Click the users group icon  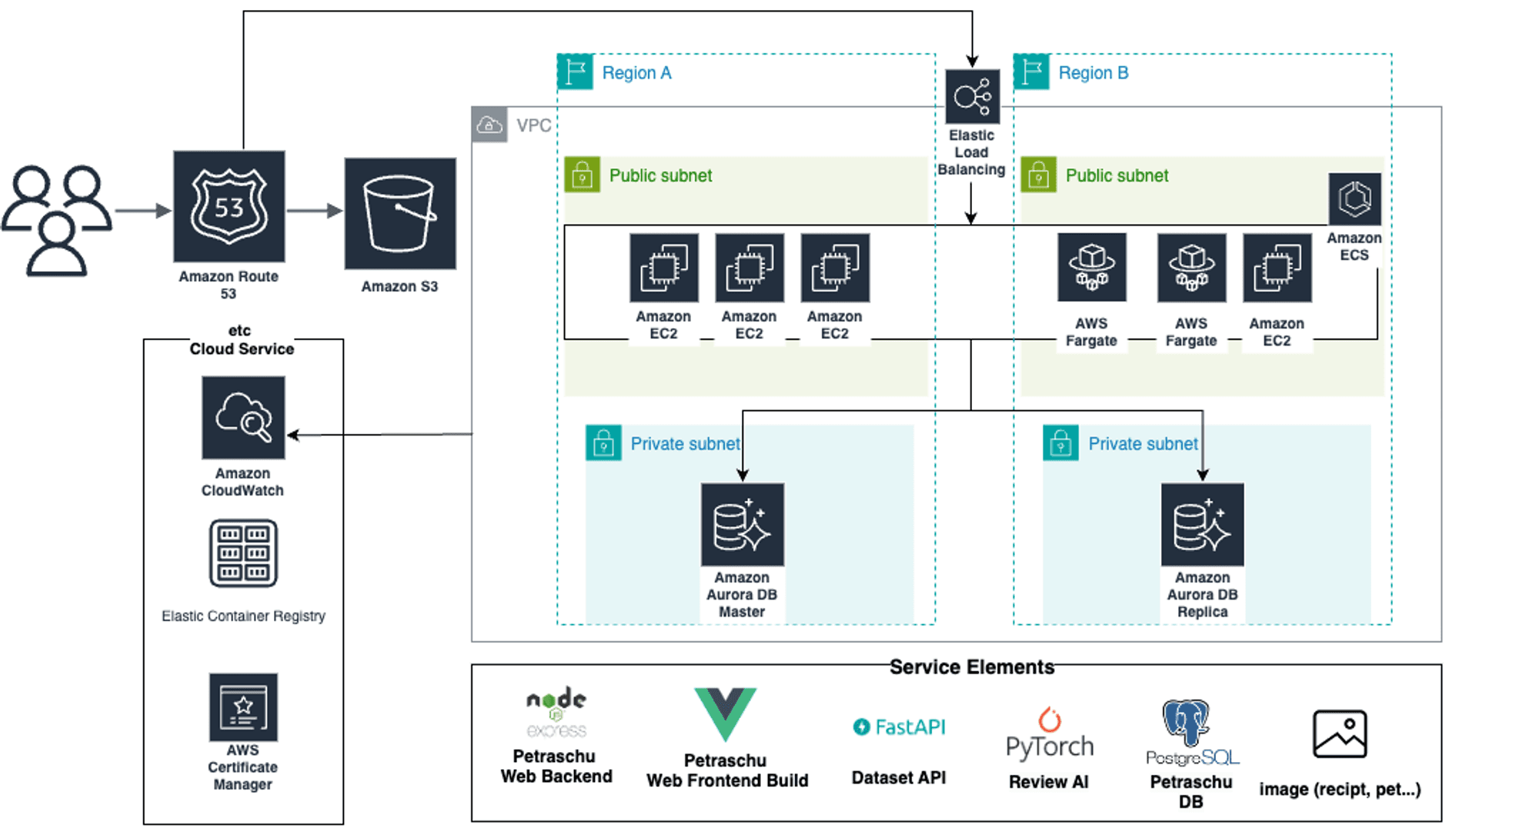56,220
